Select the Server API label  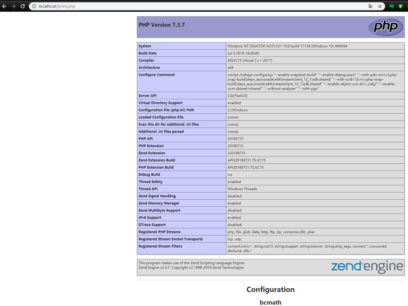147,96
